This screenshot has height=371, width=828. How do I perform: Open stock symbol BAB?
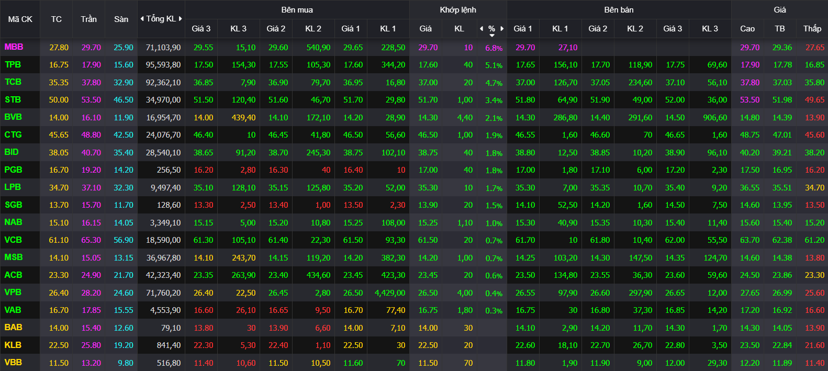13,328
